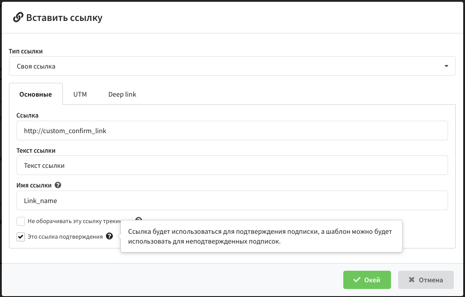Click the Тип ссылки label above the dropdown
Image resolution: width=465 pixels, height=297 pixels.
pos(26,51)
